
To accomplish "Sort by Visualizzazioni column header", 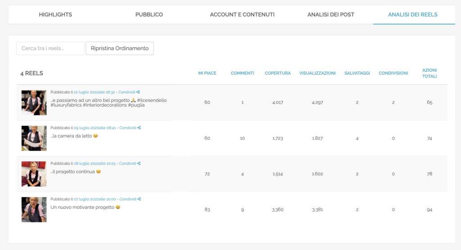I will point(317,73).
